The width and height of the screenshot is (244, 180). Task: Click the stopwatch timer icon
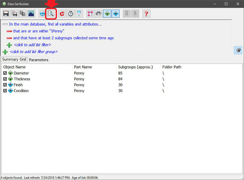[71, 14]
